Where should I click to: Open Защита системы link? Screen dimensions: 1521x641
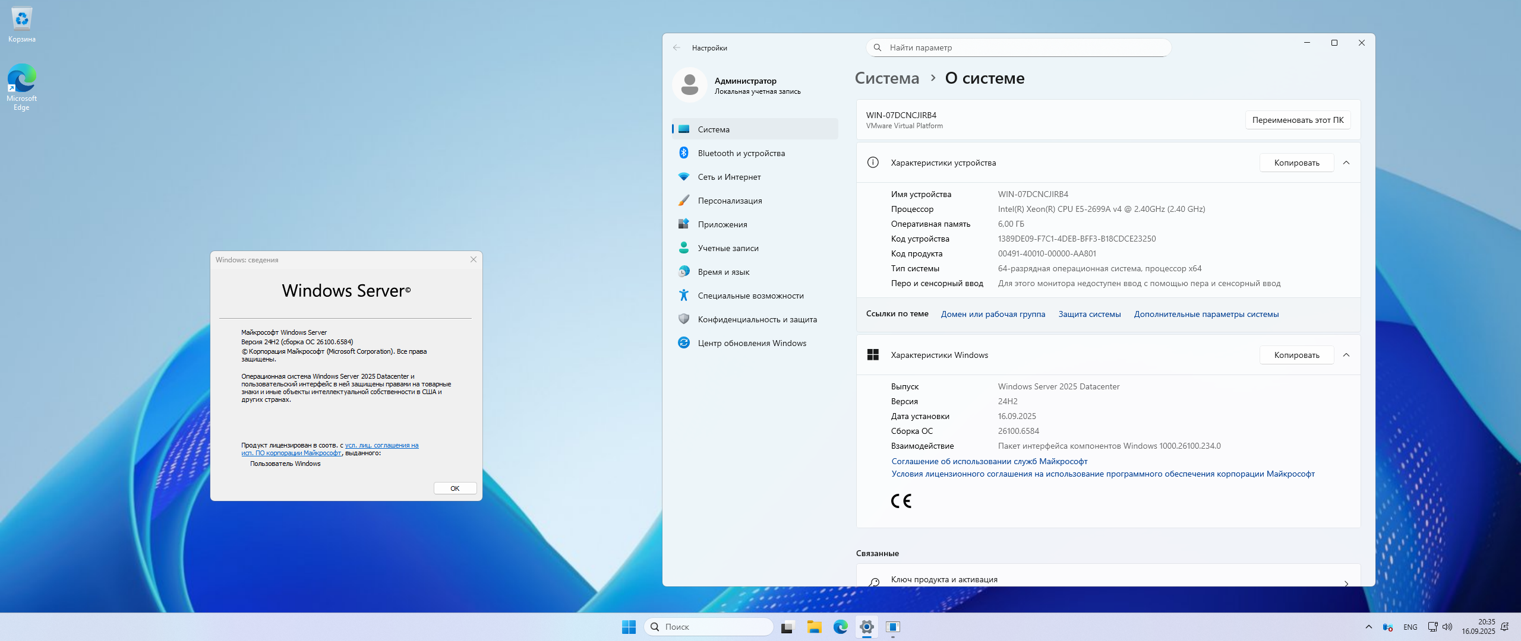(x=1090, y=314)
